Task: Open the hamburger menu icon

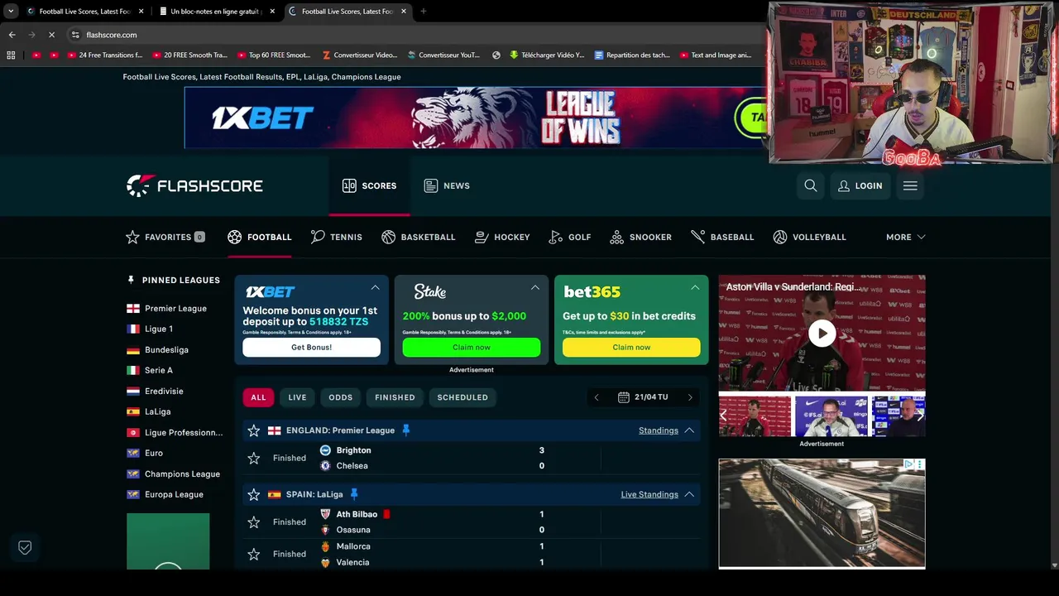Action: 910,185
